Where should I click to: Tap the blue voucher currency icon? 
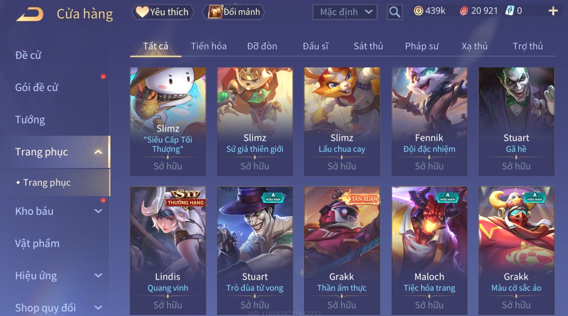coord(510,11)
